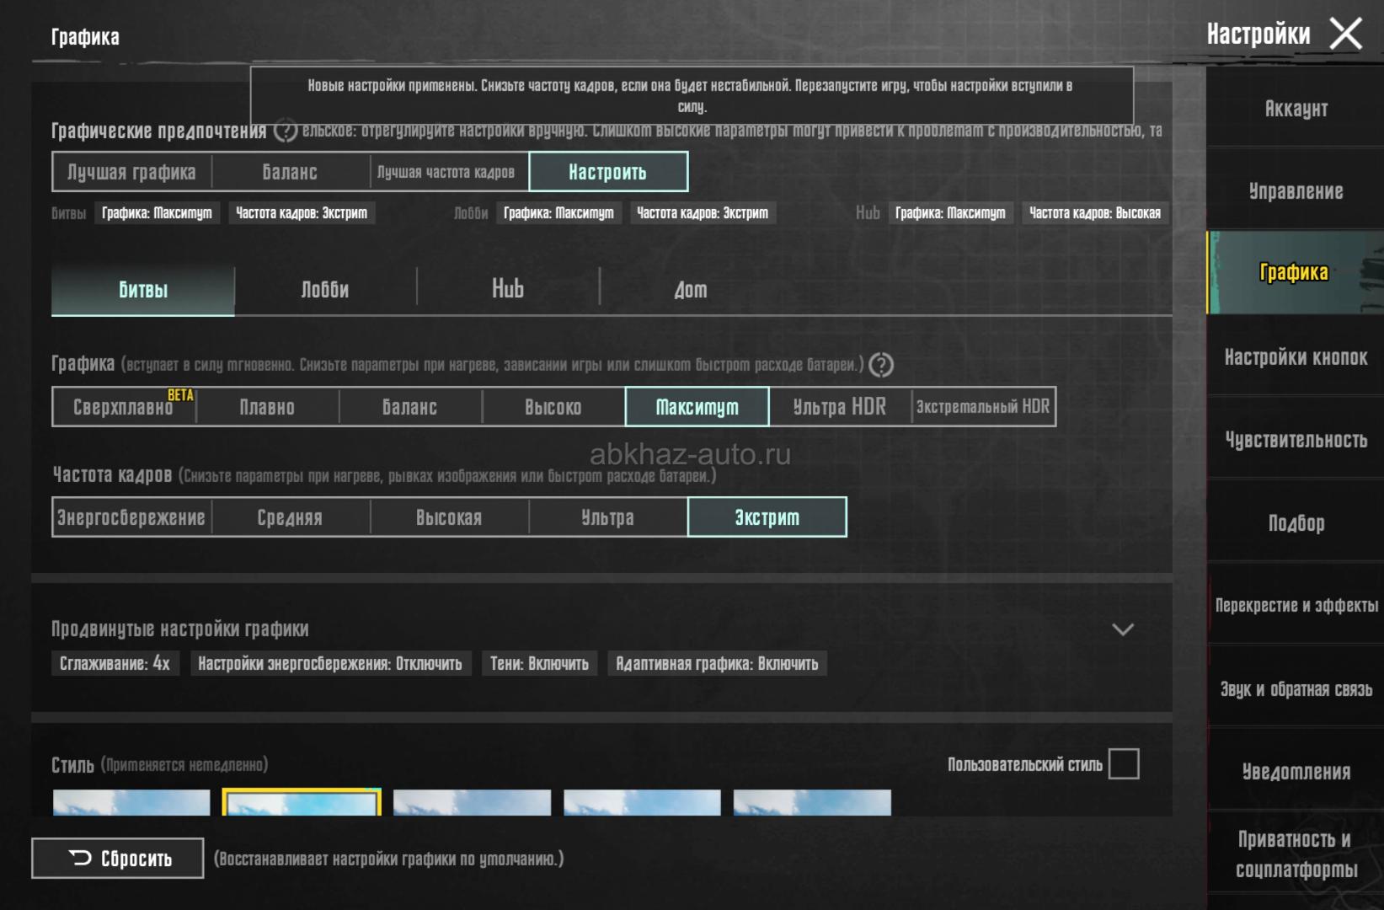Expand Продвинутые настройки графики chevron

pyautogui.click(x=1122, y=629)
